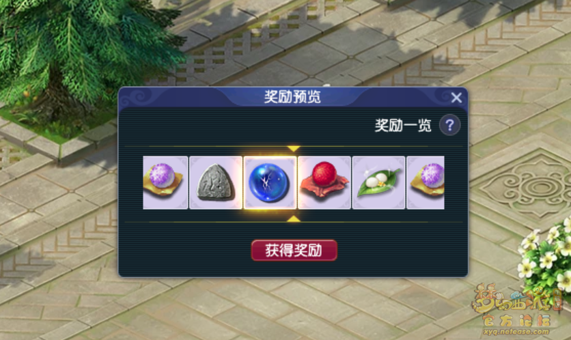Choose the red berry on red leaf

click(x=324, y=182)
